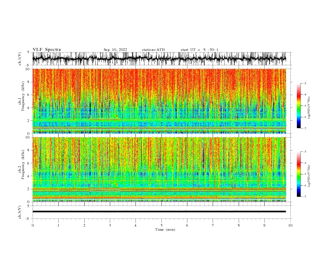
Task: Click inside the ch.2 spectrogram panel
Action: click(159, 169)
